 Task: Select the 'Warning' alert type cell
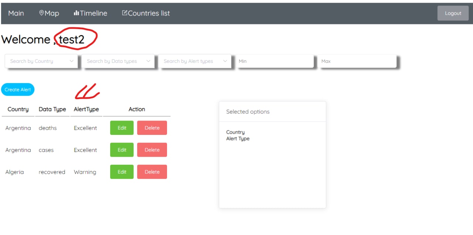(x=85, y=172)
